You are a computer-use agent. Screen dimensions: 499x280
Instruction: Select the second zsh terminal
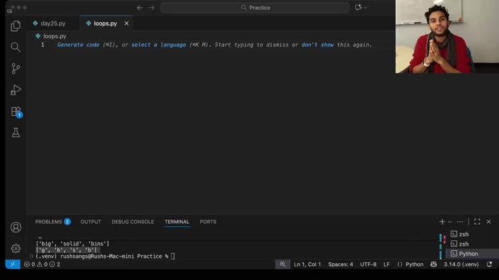click(x=473, y=244)
